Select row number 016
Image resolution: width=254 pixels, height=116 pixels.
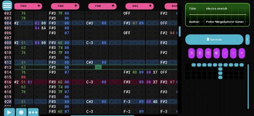coord(8,82)
